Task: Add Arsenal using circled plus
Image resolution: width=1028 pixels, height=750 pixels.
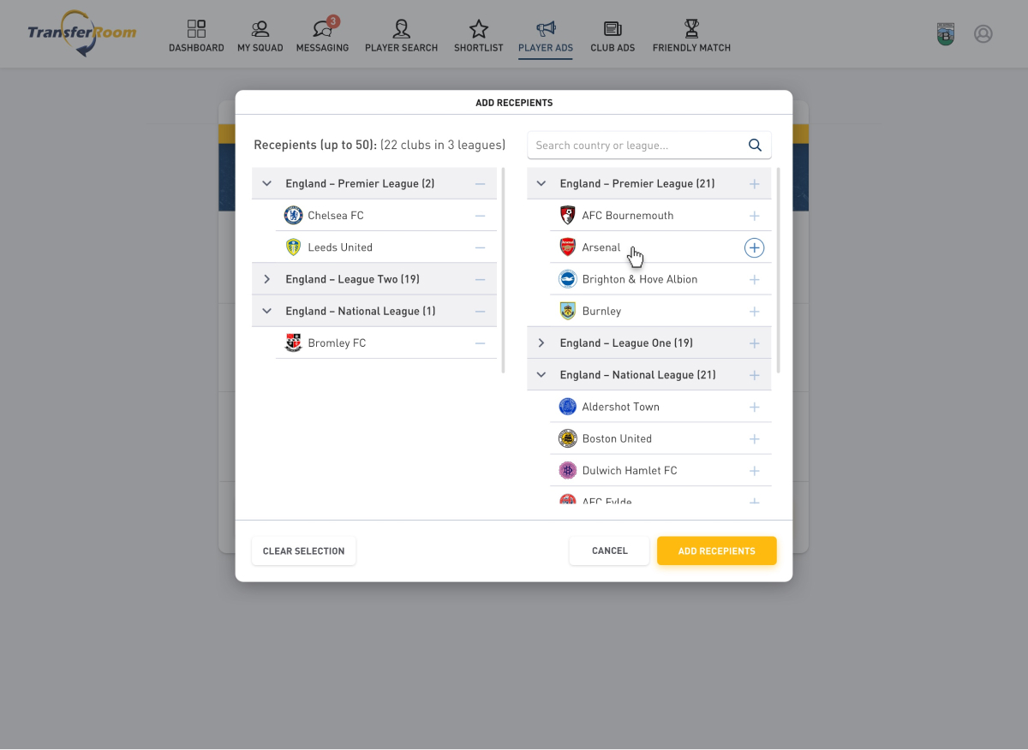Action: (754, 247)
